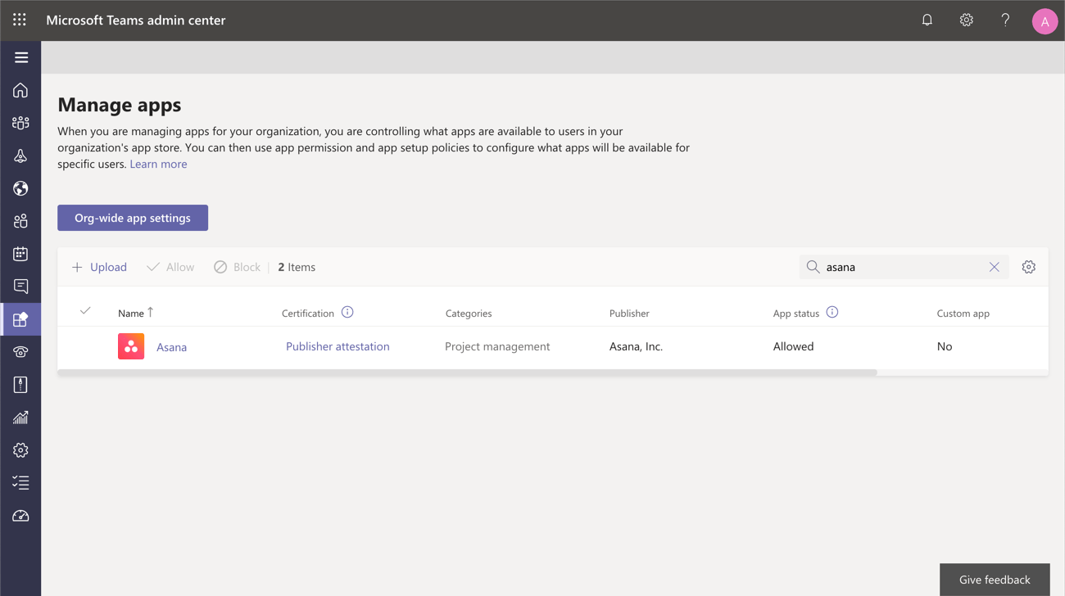
Task: Click the Give feedback button
Action: [x=995, y=580]
